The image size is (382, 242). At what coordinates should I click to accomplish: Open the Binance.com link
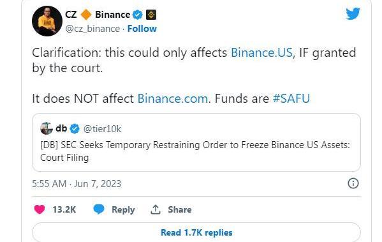173,98
